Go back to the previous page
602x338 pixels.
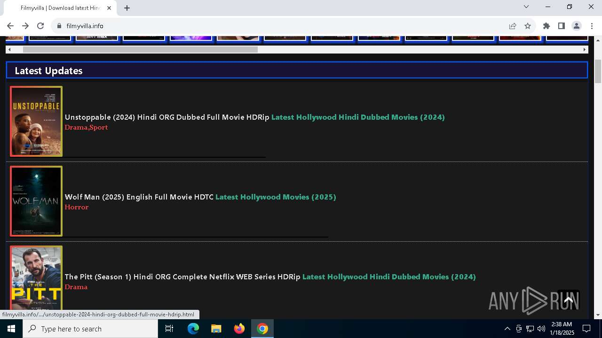click(x=10, y=26)
